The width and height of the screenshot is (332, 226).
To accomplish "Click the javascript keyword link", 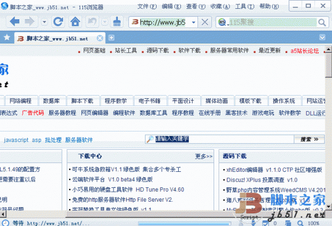I will click(x=16, y=140).
